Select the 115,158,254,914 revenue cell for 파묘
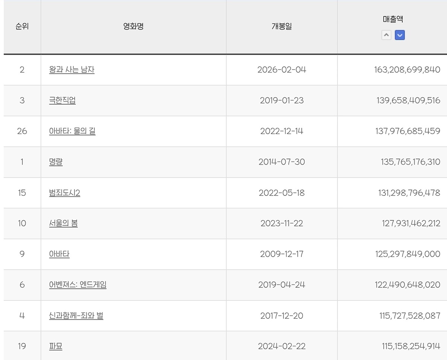Image resolution: width=447 pixels, height=360 pixels. [393, 346]
